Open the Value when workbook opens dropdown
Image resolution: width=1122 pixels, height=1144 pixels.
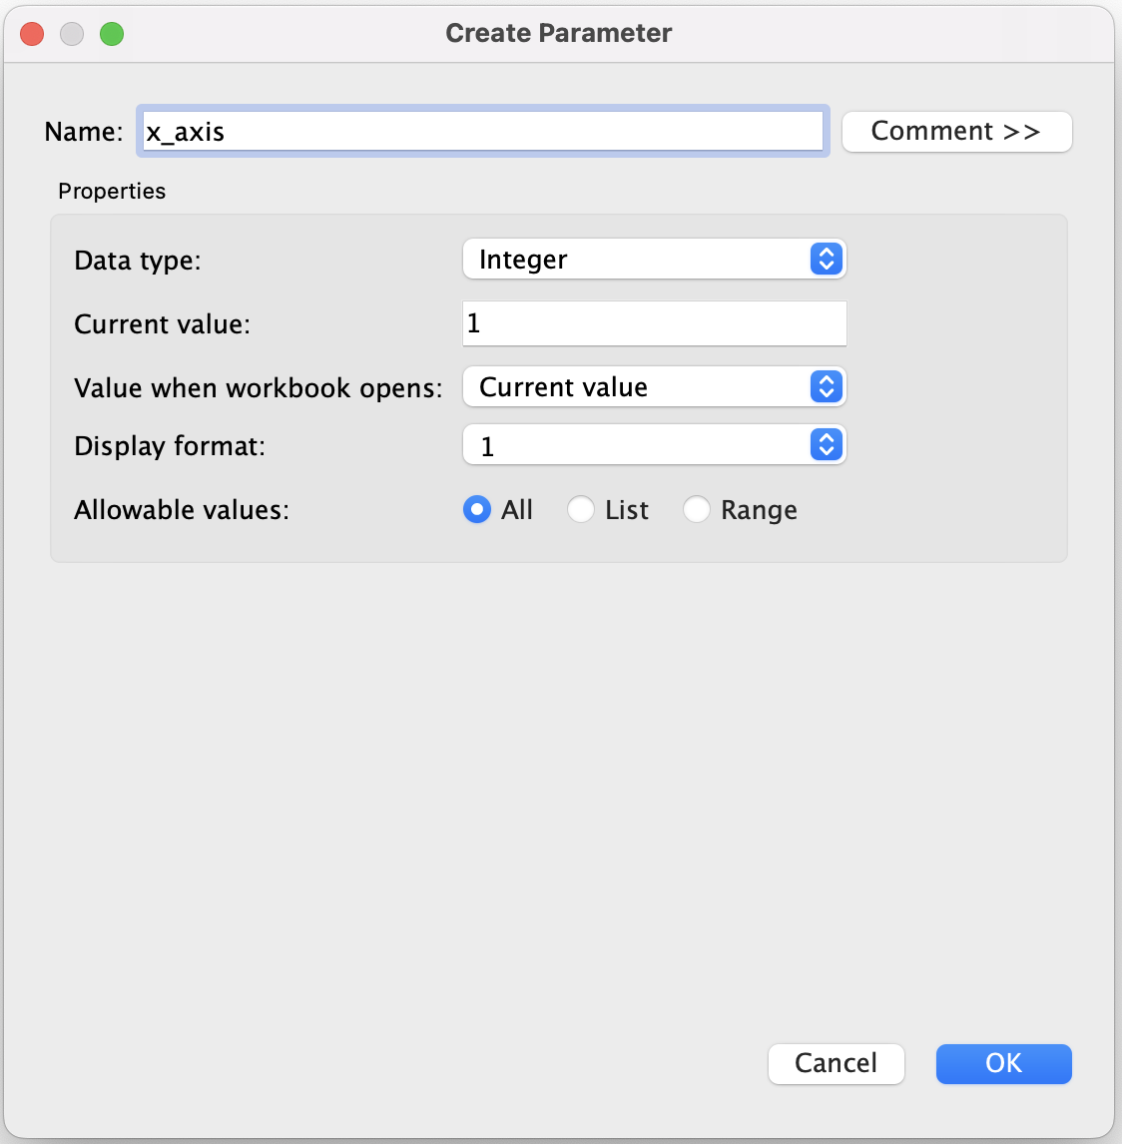point(639,387)
